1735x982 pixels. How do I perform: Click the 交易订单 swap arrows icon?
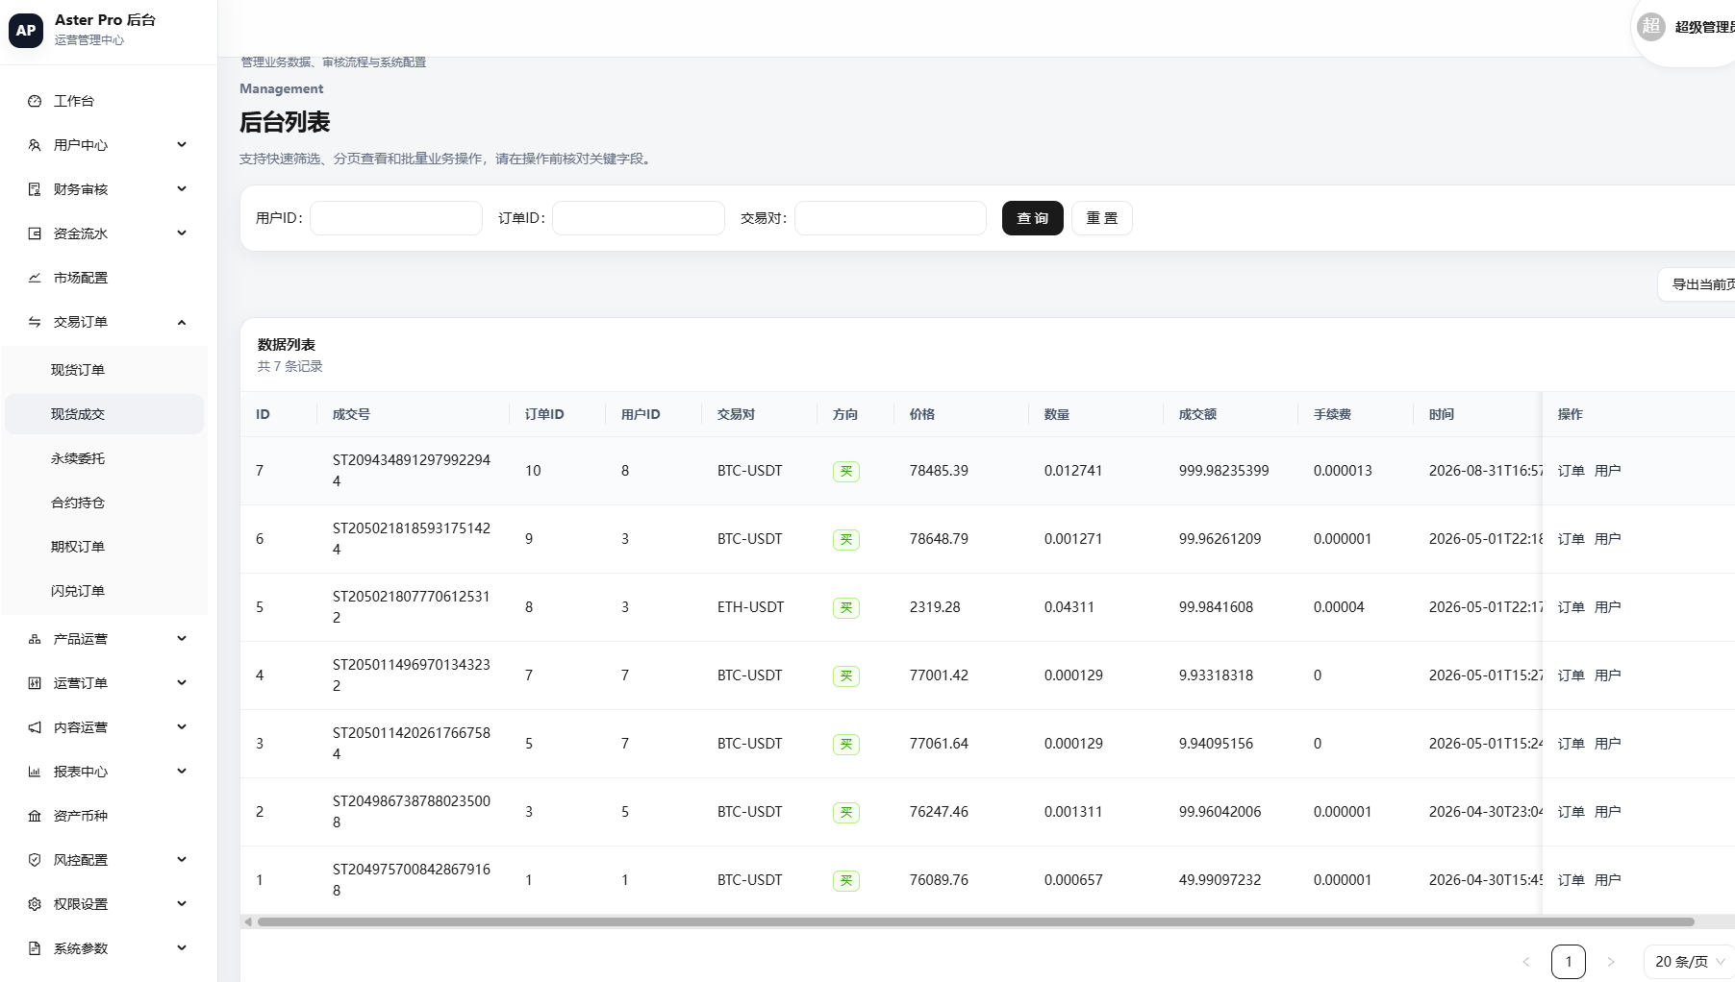35,322
